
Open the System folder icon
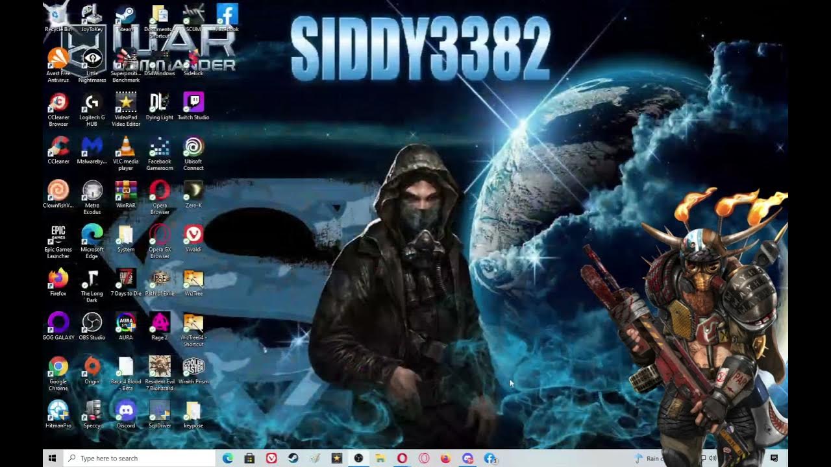126,239
